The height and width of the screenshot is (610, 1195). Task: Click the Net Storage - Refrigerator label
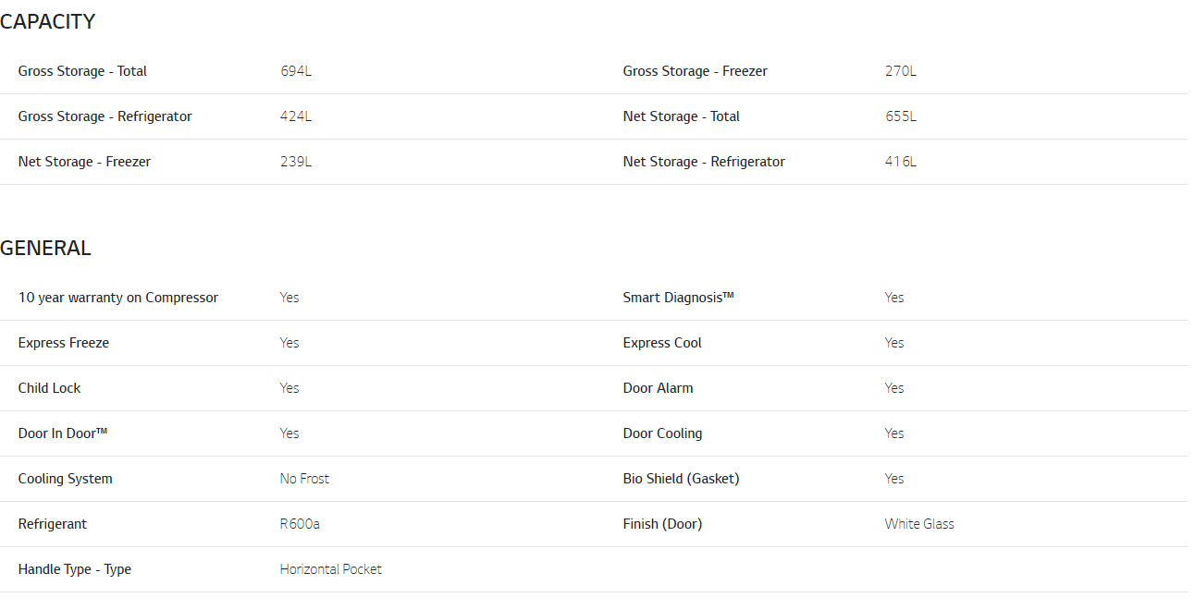click(703, 162)
